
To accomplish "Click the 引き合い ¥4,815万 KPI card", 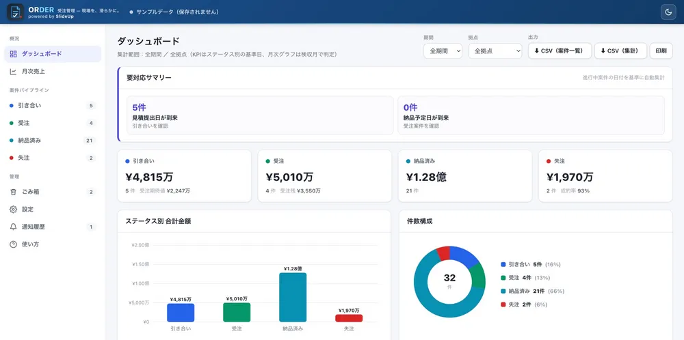I will point(184,176).
